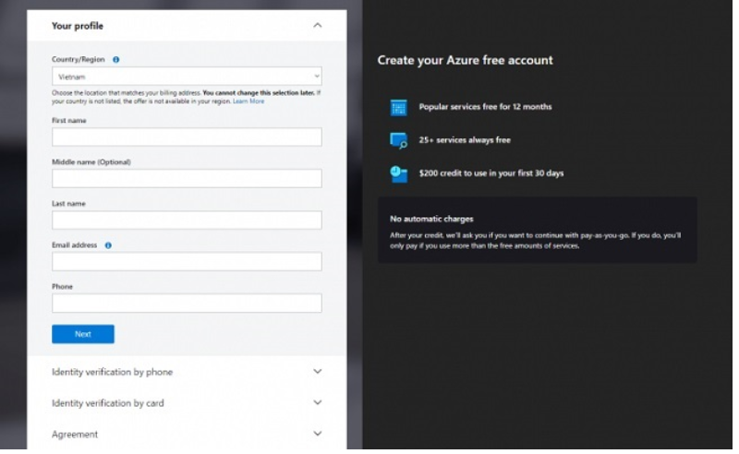Open the Country/Region dropdown showing Vietnam

187,78
